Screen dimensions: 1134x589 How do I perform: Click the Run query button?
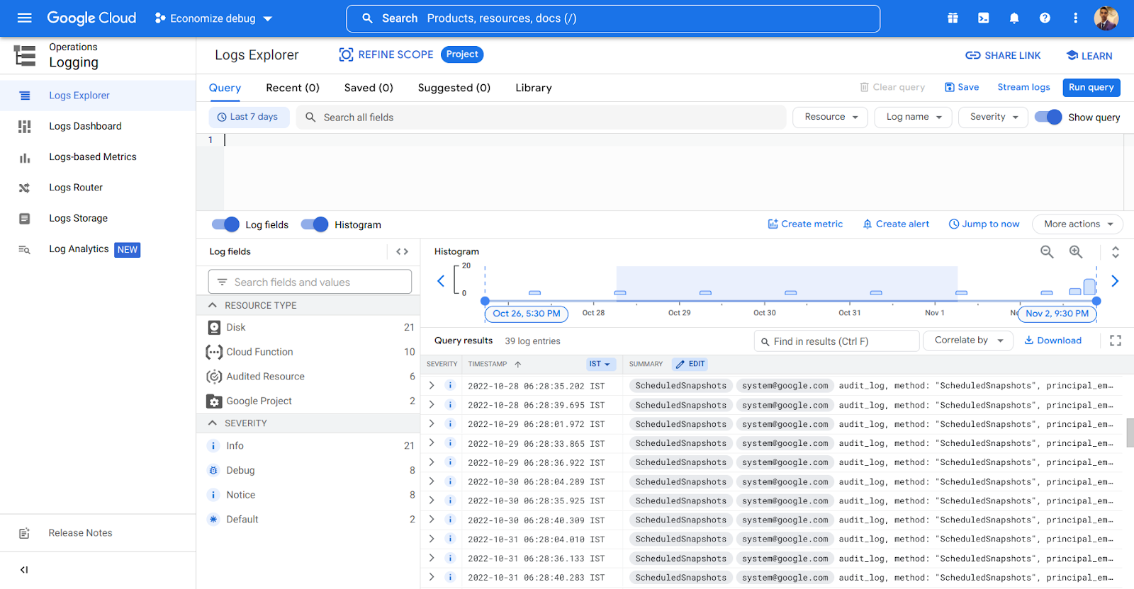tap(1091, 87)
